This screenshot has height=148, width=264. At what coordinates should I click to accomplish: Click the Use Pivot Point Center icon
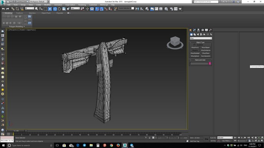(x=82, y=9)
